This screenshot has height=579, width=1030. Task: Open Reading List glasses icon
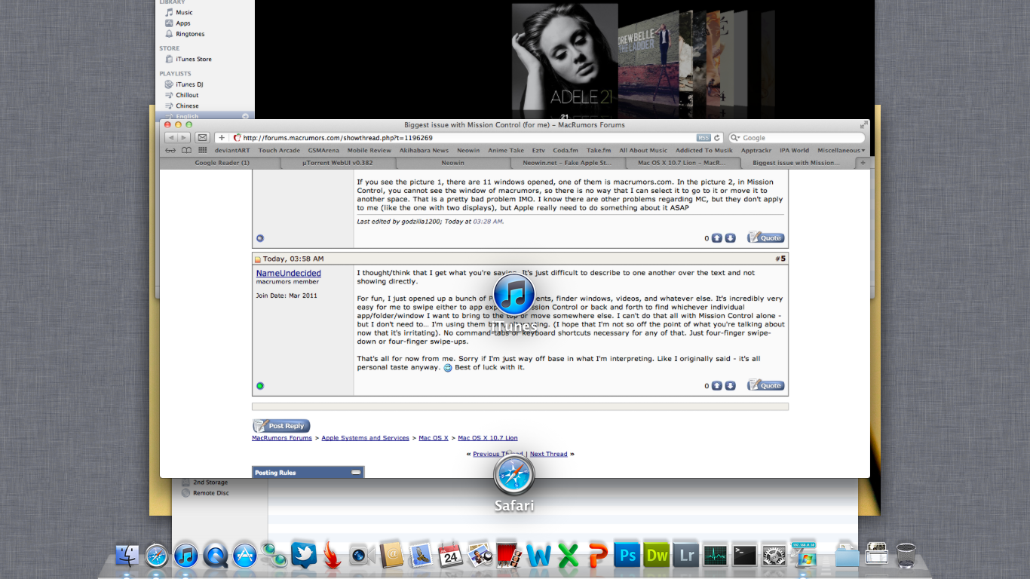pyautogui.click(x=171, y=150)
